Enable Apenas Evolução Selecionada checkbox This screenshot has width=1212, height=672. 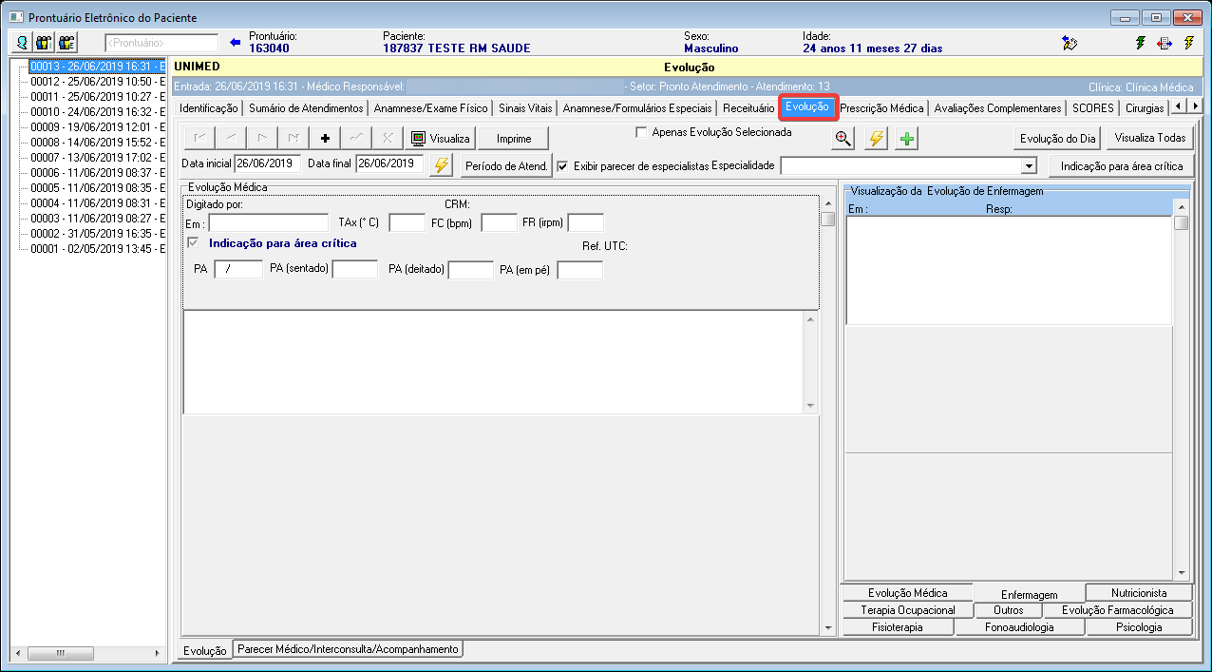(641, 132)
